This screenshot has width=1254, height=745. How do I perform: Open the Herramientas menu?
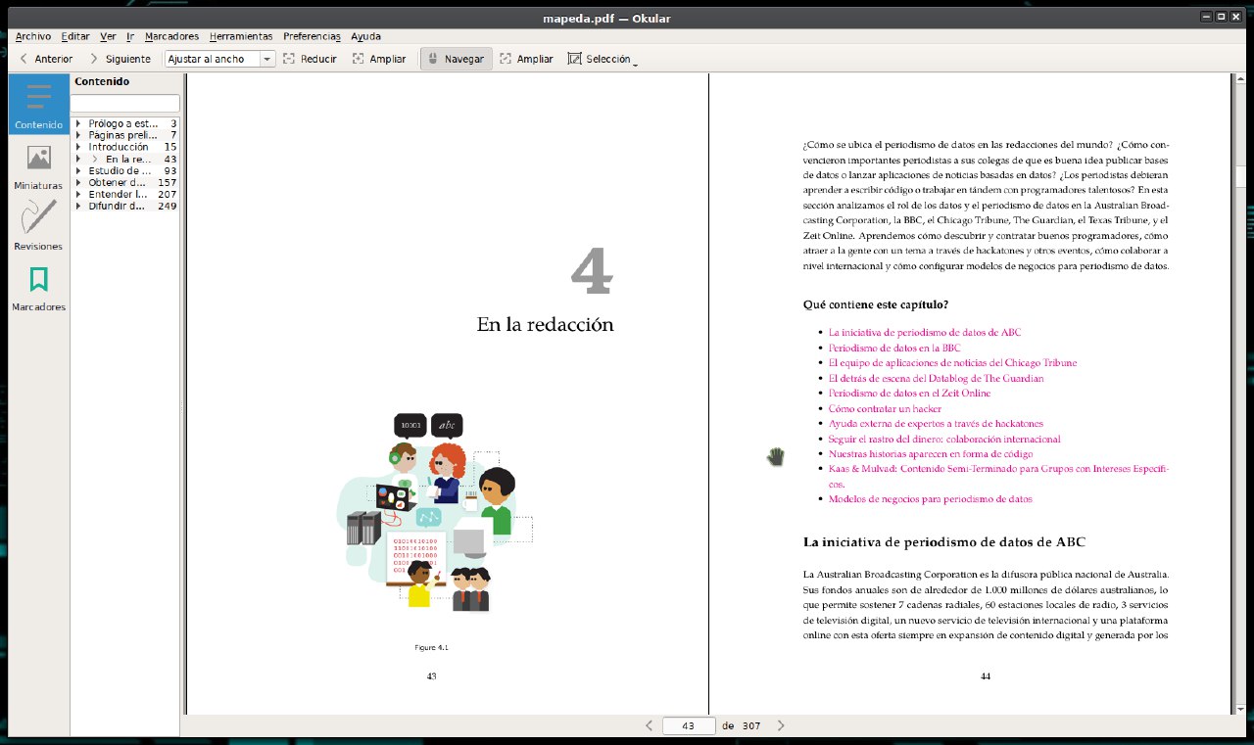[241, 36]
